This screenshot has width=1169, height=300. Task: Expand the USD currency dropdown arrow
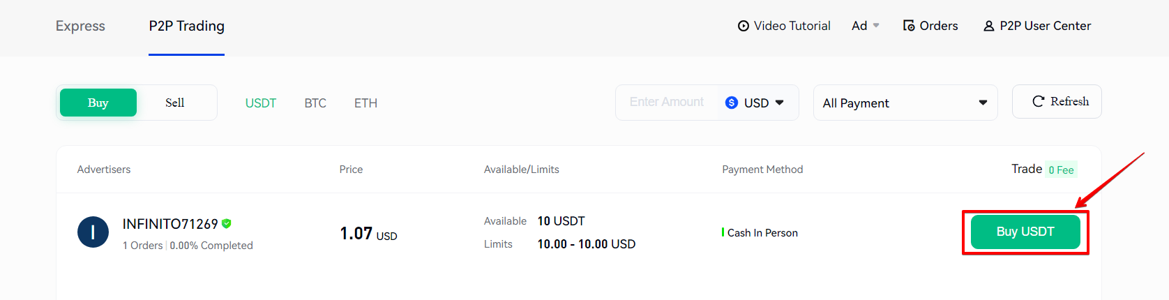click(780, 103)
